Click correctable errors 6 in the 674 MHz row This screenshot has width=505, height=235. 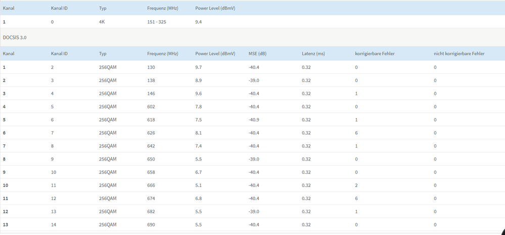pos(356,198)
